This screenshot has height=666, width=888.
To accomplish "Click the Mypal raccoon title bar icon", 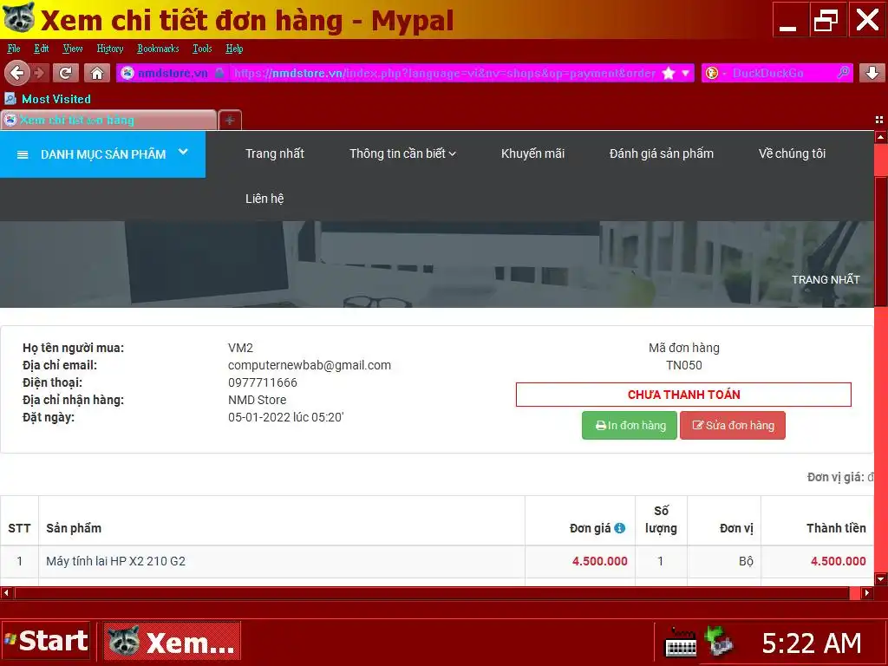I will [19, 17].
